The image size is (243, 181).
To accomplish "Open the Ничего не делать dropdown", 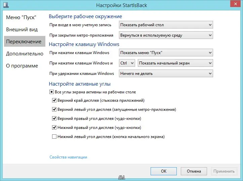I will pos(166,74).
